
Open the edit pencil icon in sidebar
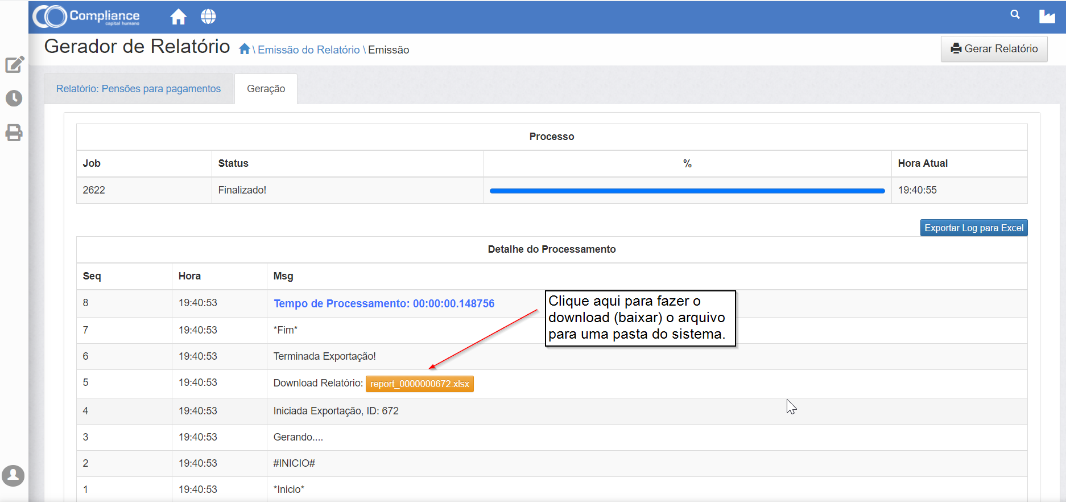coord(14,64)
